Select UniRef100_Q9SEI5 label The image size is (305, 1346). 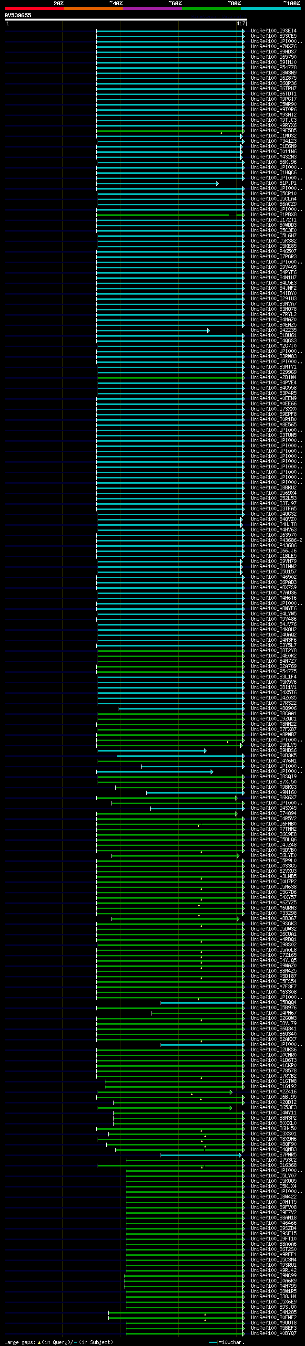pyautogui.click(x=273, y=1233)
